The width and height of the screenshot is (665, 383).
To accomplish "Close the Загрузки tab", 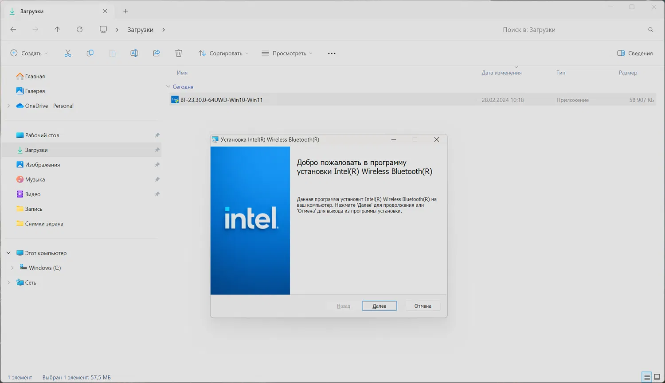I will 105,11.
